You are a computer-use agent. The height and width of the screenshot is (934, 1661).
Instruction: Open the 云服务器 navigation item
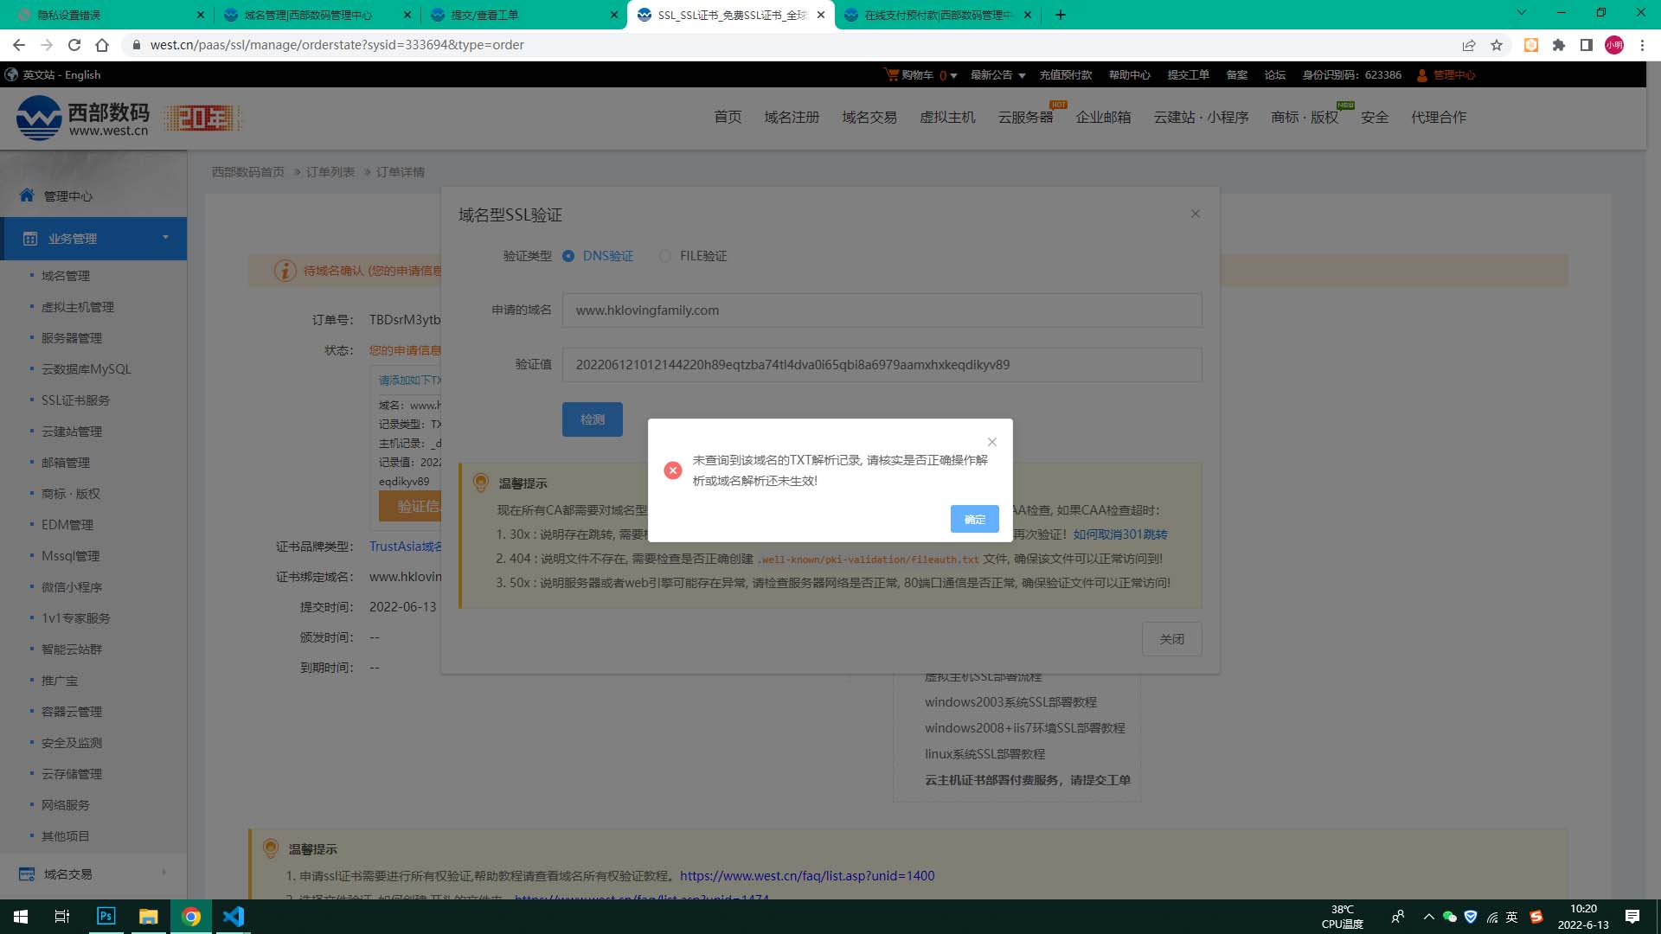coord(1025,117)
